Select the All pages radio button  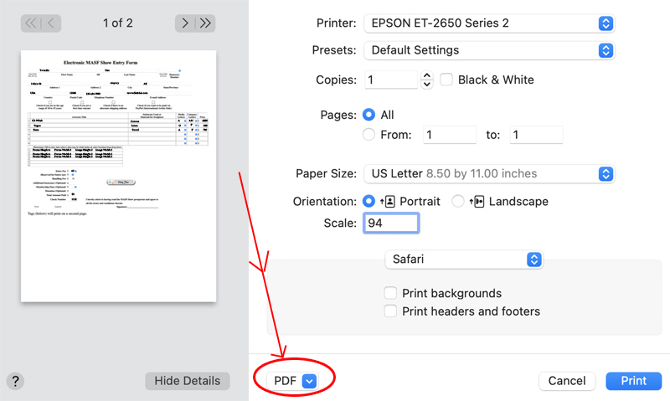368,115
